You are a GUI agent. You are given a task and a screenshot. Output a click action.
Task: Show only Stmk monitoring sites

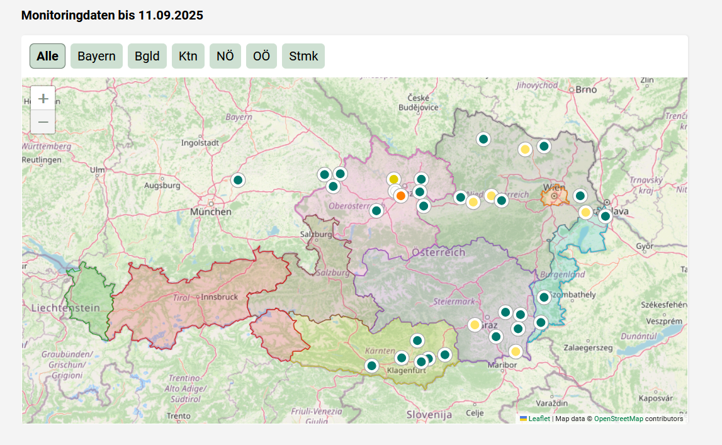[x=303, y=56]
